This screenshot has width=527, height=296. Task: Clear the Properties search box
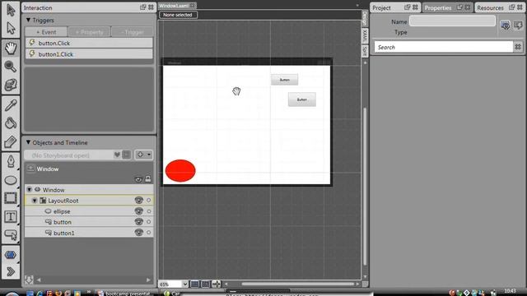(518, 47)
